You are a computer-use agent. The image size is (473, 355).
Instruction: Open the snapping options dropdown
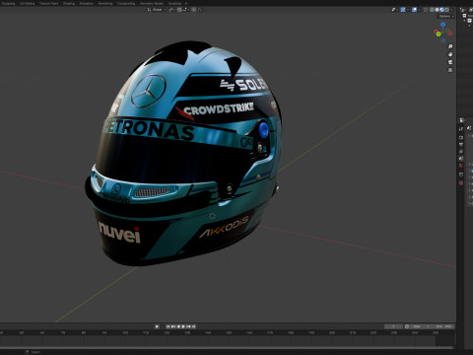[186, 10]
